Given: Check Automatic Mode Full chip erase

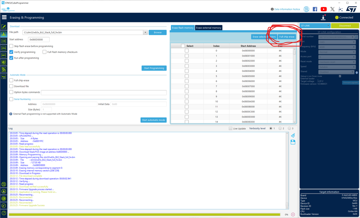Looking at the screenshot, I should click(x=11, y=81).
